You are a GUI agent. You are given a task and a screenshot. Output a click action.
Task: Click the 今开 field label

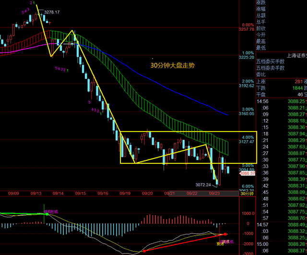point(261,35)
